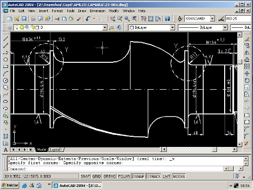
Task: Select the Spline draw tool
Action: tap(6, 94)
